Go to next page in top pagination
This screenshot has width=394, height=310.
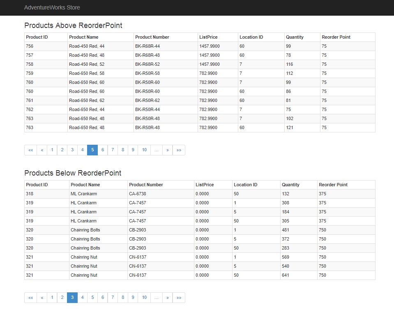click(x=167, y=150)
